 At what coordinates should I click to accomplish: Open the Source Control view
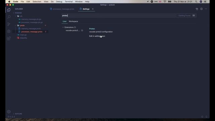click(9, 24)
